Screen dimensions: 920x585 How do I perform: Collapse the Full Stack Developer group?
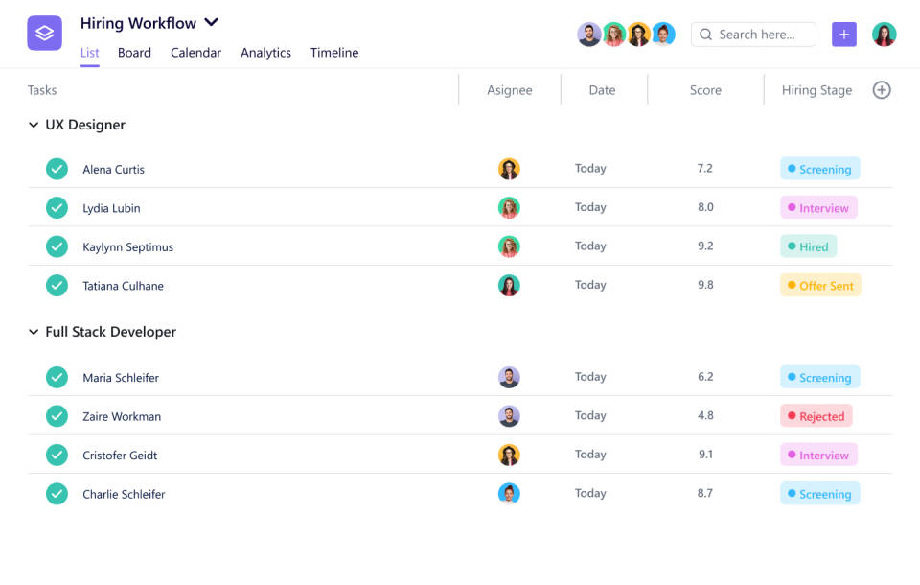pyautogui.click(x=34, y=332)
